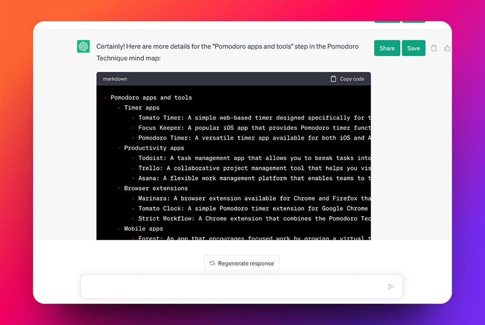Click the ChatGPT logo avatar
This screenshot has width=485, height=325.
point(83,47)
